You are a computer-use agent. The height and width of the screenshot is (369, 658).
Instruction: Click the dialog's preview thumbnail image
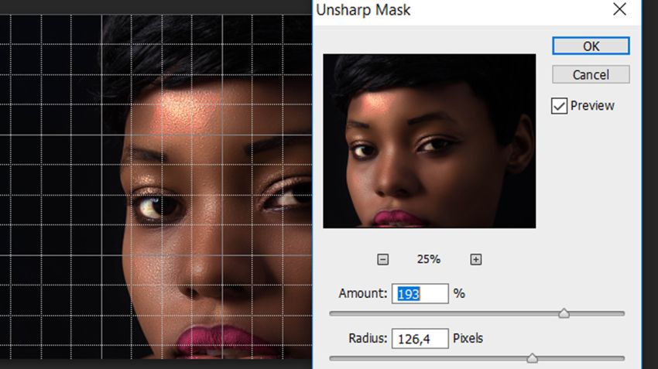pyautogui.click(x=429, y=141)
